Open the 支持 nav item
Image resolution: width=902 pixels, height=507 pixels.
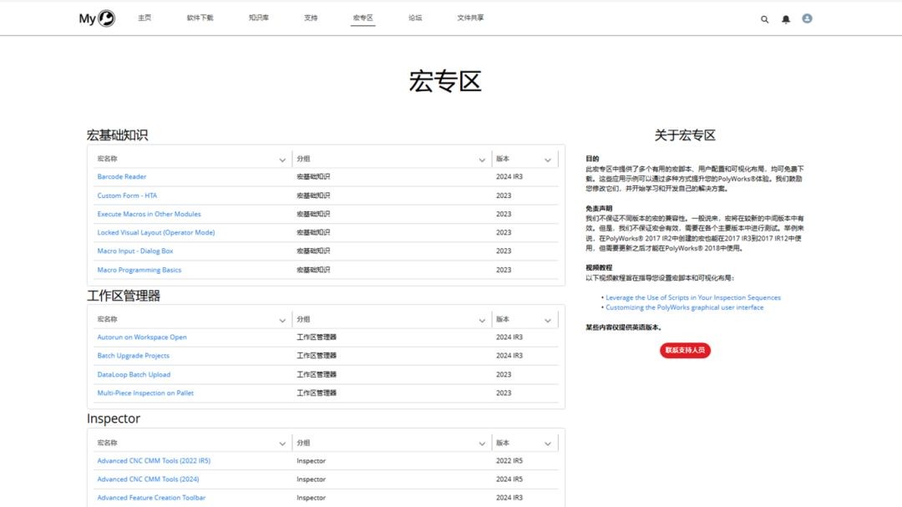[x=311, y=18]
